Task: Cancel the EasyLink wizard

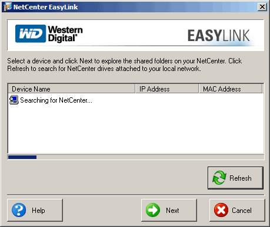Action: (x=237, y=210)
